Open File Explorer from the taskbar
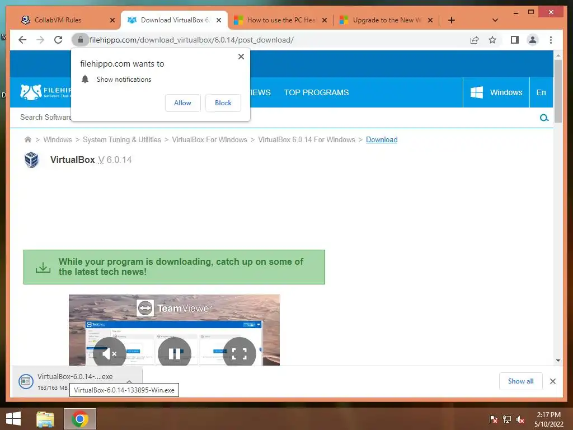Viewport: 573px width, 430px height. (x=45, y=419)
